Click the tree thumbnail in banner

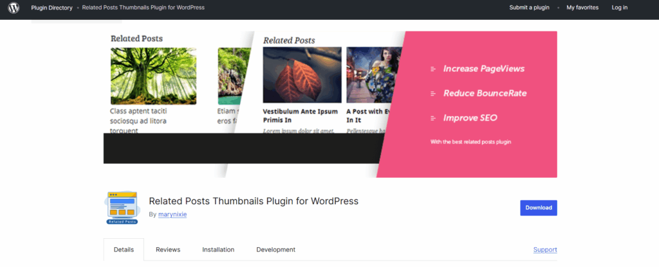[153, 76]
